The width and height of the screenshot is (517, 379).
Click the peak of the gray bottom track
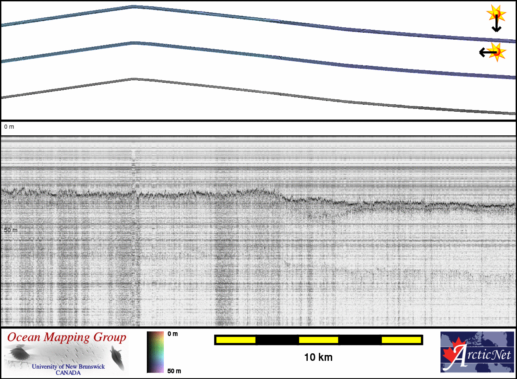(133, 79)
